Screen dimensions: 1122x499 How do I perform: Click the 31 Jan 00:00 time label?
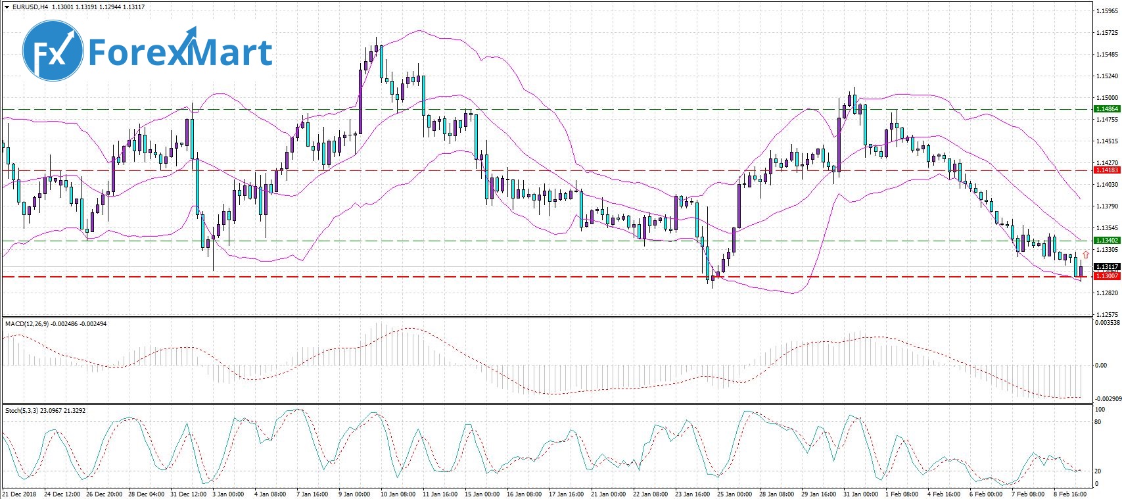coord(860,494)
